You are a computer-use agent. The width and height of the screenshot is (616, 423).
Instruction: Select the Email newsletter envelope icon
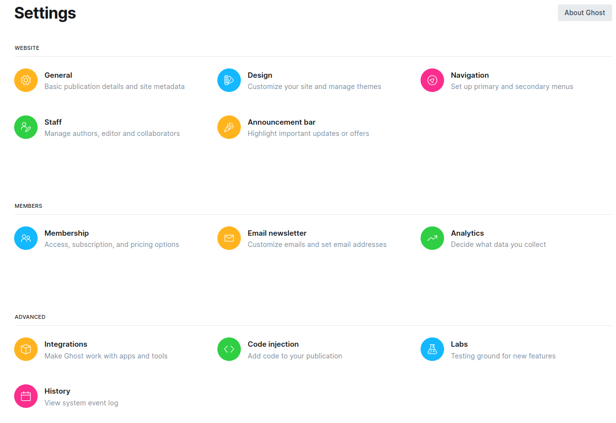[229, 238]
